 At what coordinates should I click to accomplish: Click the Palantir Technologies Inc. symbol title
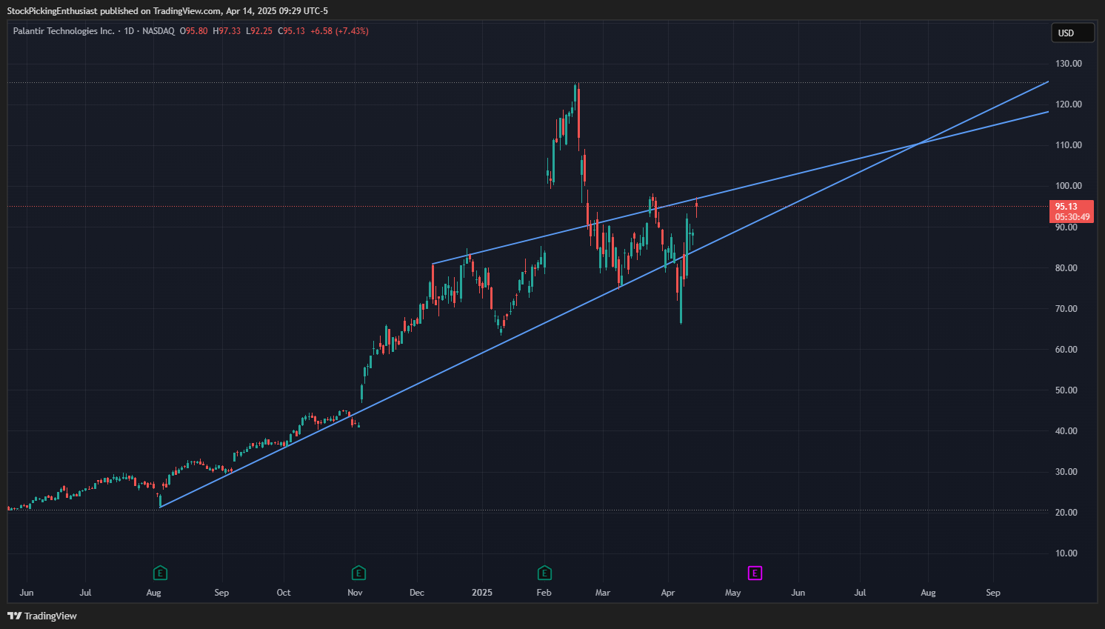64,31
